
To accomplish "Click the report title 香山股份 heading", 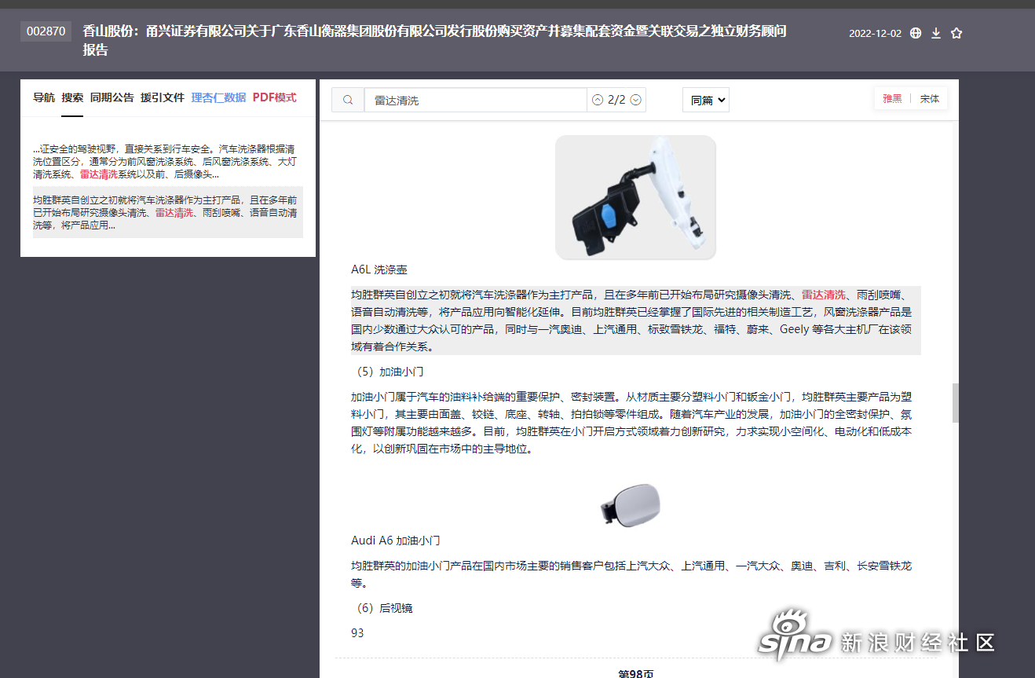I will (435, 41).
